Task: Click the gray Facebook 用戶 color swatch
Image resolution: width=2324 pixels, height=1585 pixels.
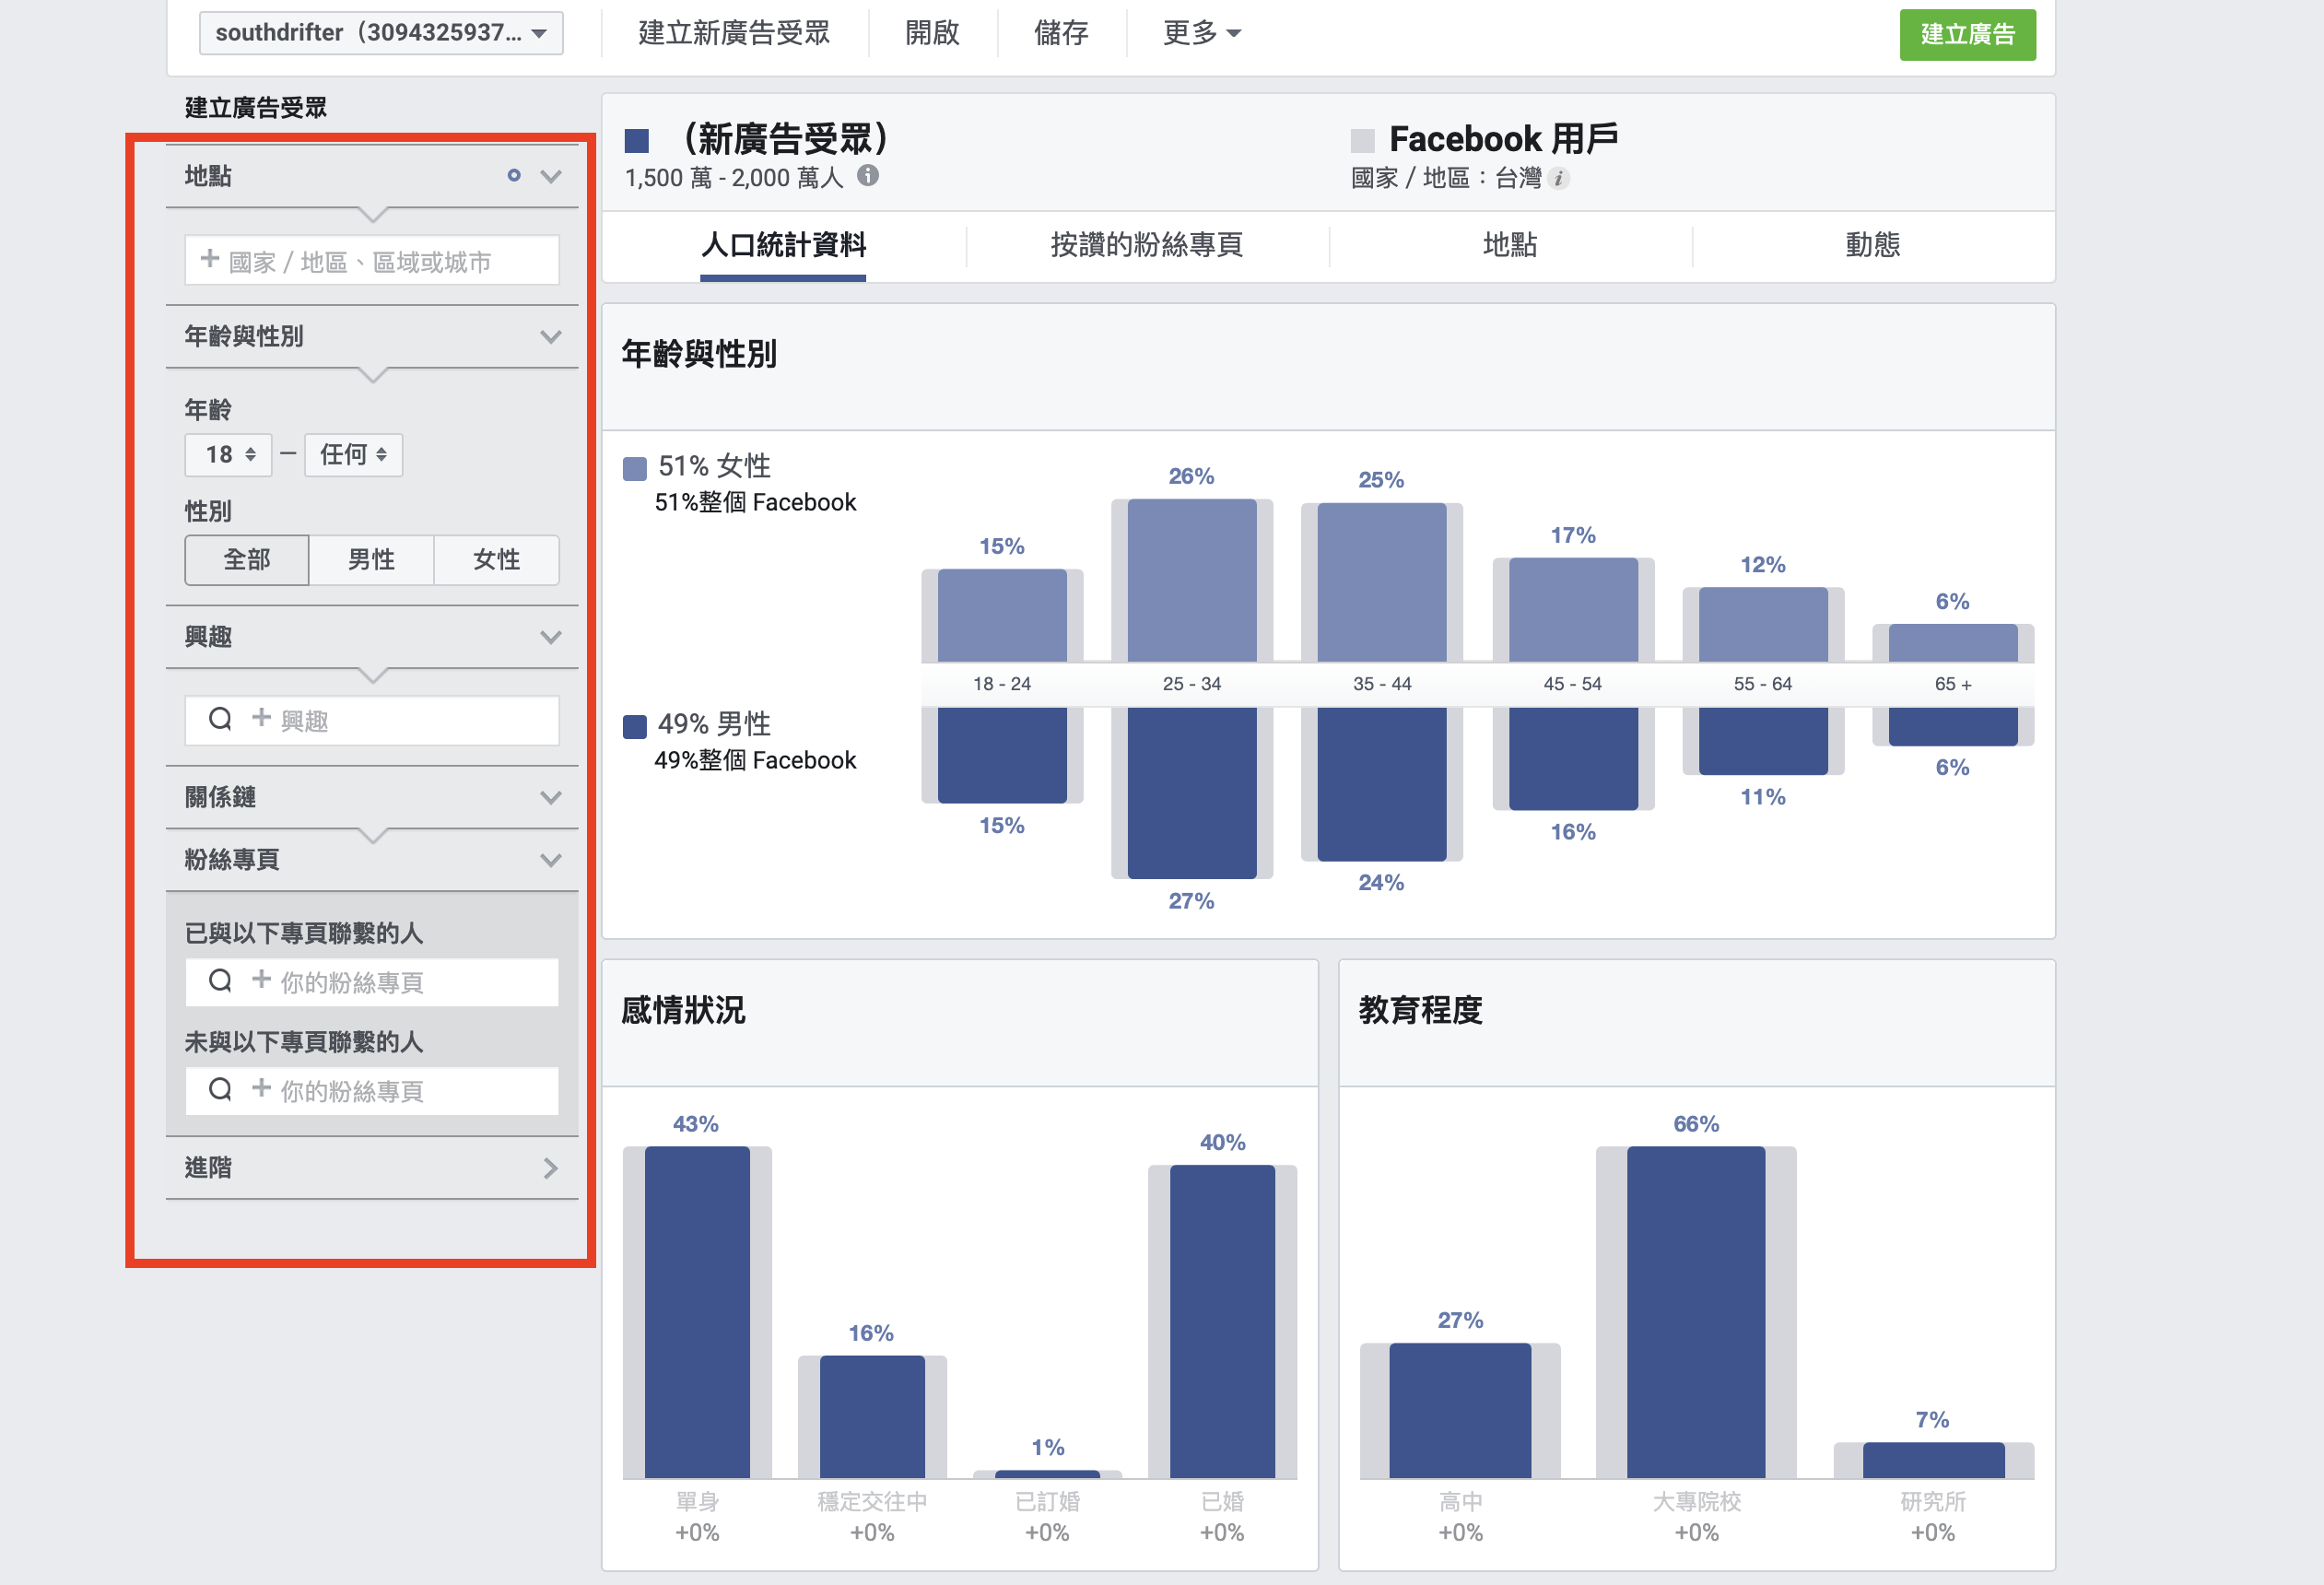Action: (1363, 140)
